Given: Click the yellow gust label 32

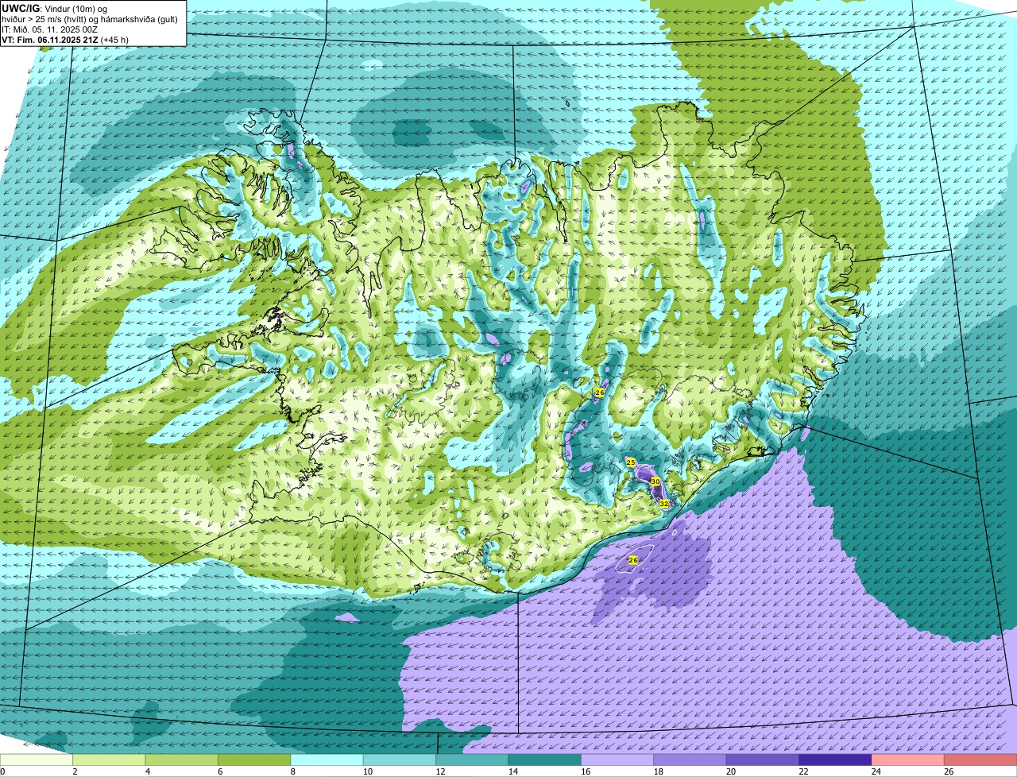Looking at the screenshot, I should pos(664,504).
